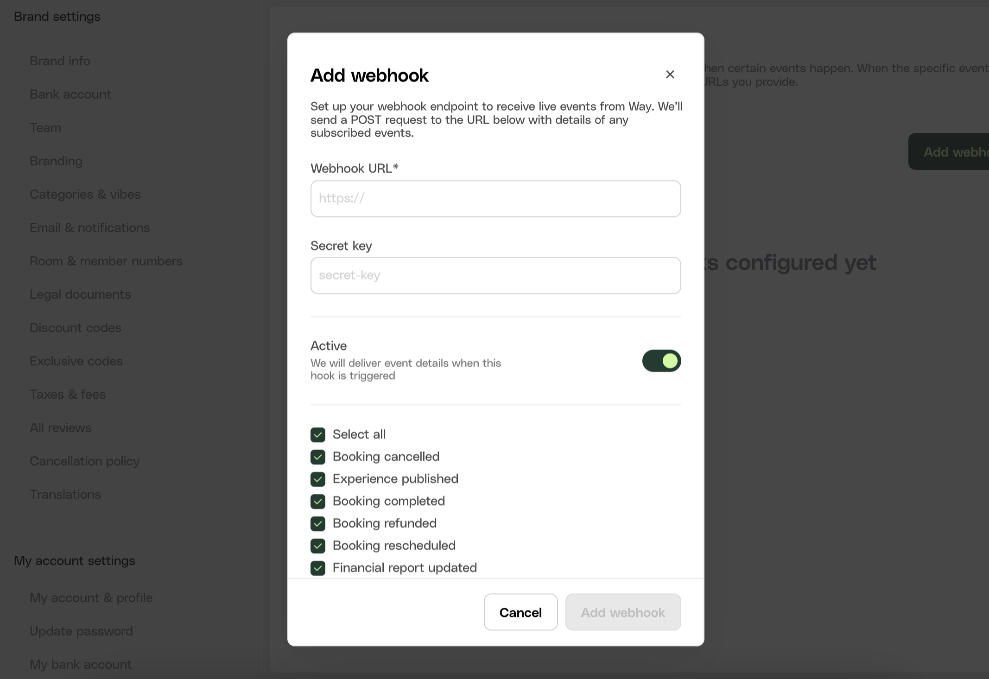Uncheck Booking completed event

[x=318, y=501]
